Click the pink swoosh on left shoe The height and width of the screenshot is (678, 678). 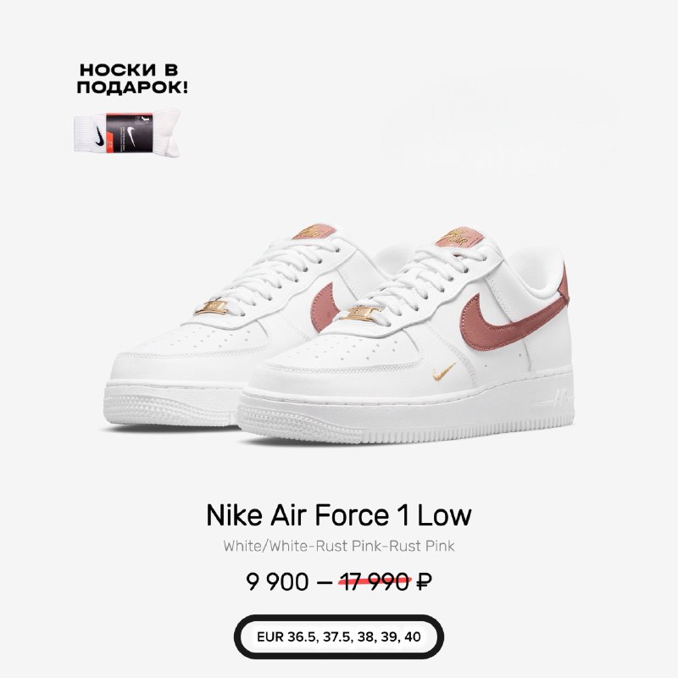pos(324,307)
